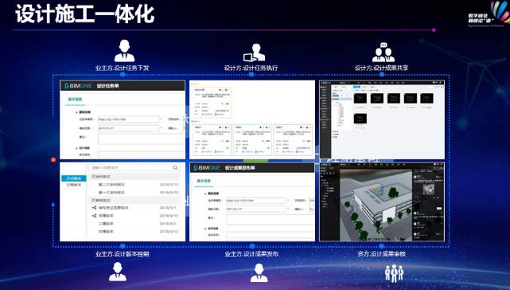Click the share icon beside 结构专业变更版本
The image size is (510, 290).
pyautogui.click(x=94, y=208)
